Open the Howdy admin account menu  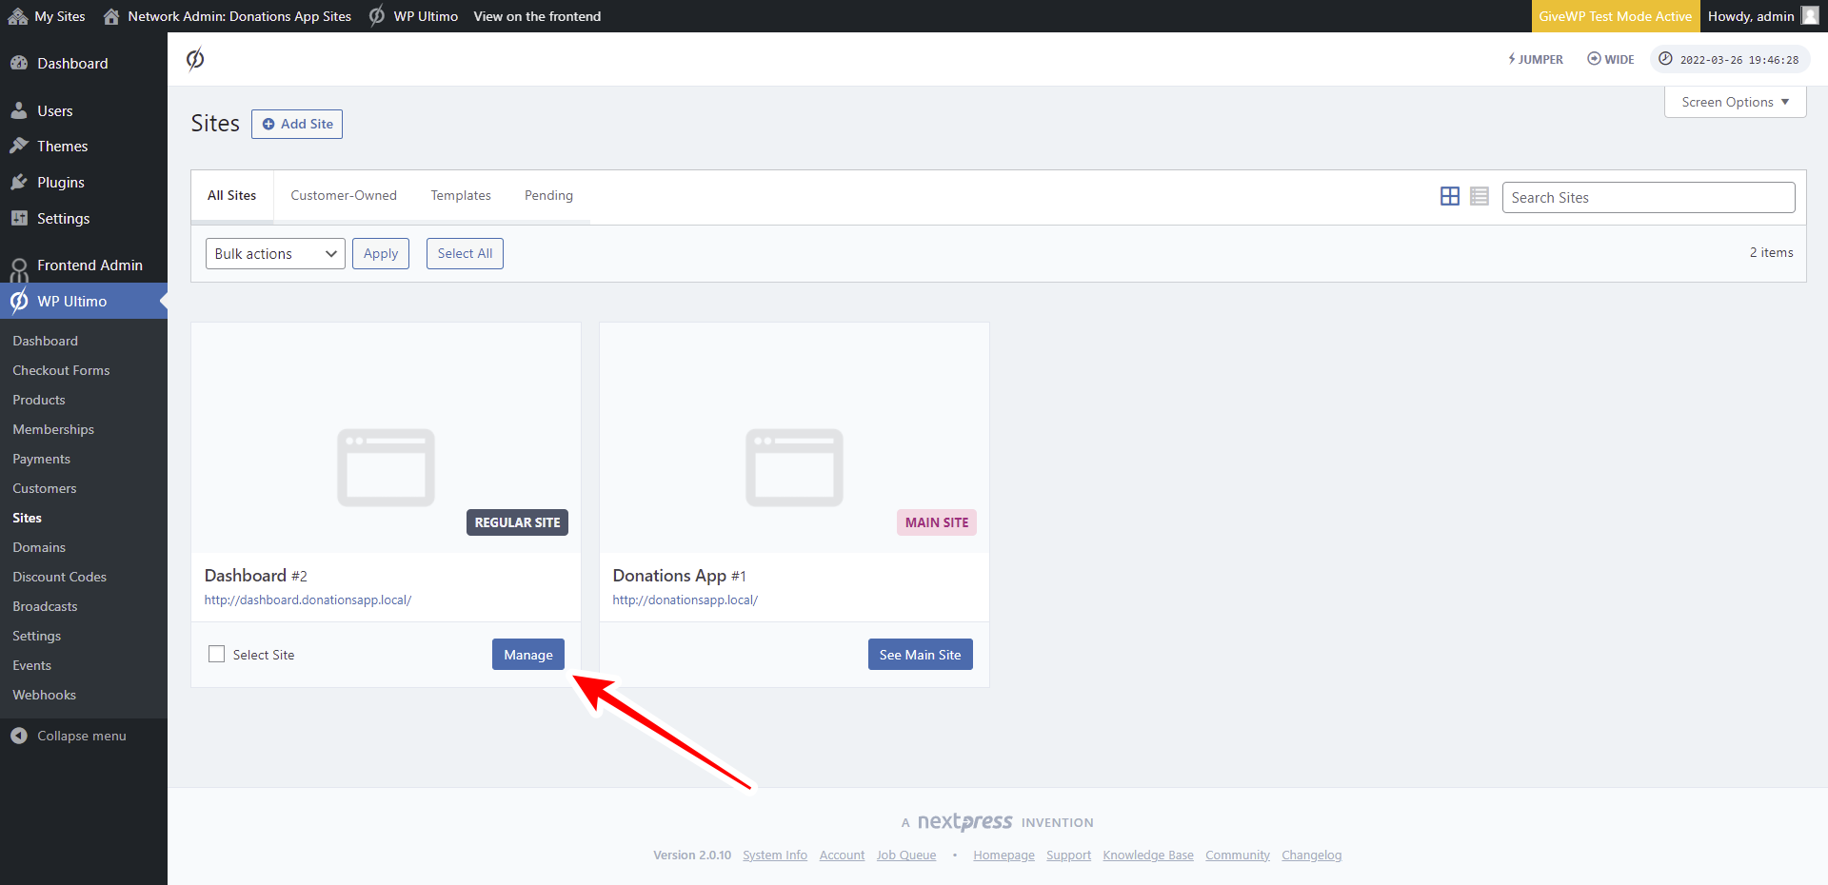(1752, 16)
